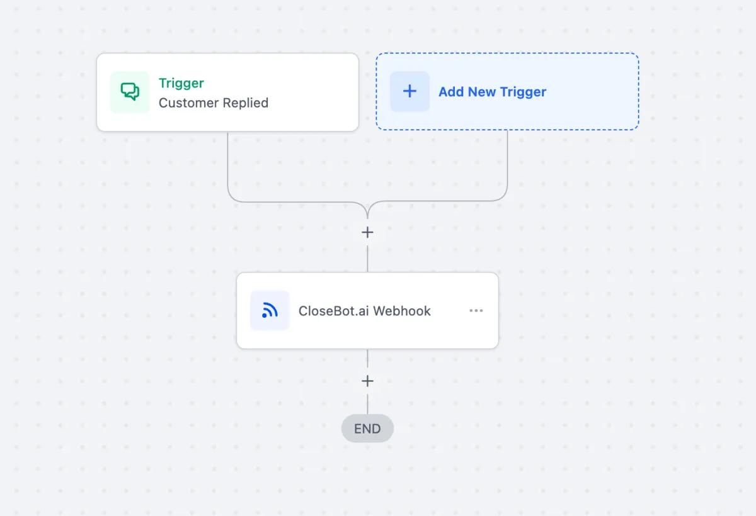Click the blue webhook signal icon
This screenshot has height=516, width=756.
(x=270, y=310)
